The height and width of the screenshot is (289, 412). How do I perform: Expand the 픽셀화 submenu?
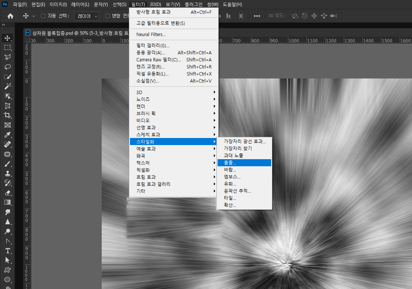coord(174,170)
